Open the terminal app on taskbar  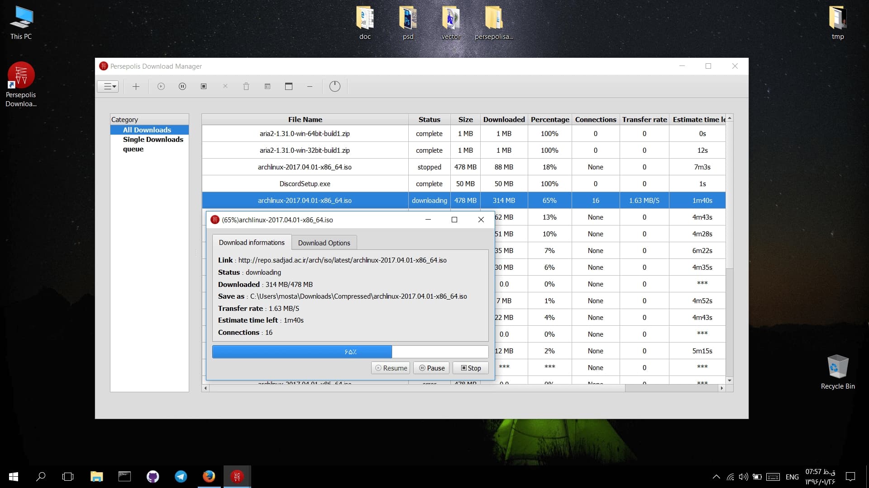pyautogui.click(x=124, y=477)
